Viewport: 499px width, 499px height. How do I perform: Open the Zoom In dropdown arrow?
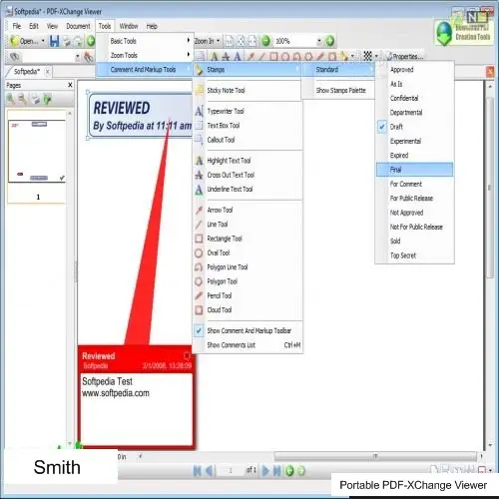click(x=219, y=41)
